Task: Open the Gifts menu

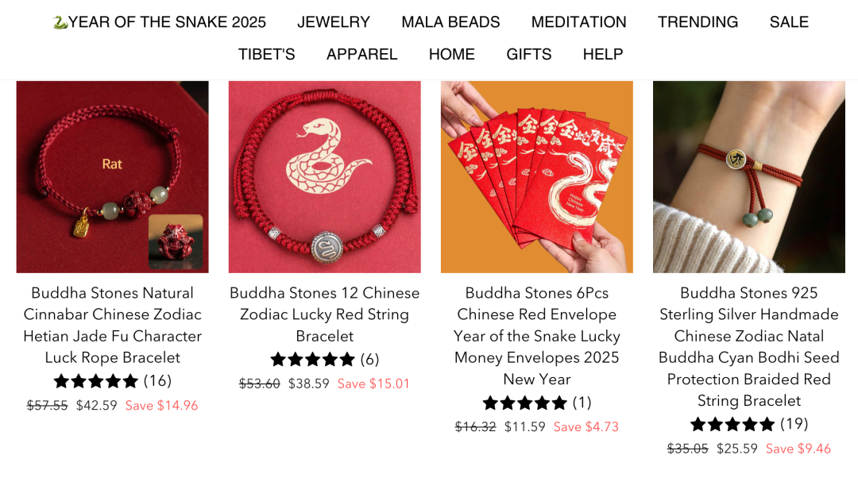Action: click(528, 54)
